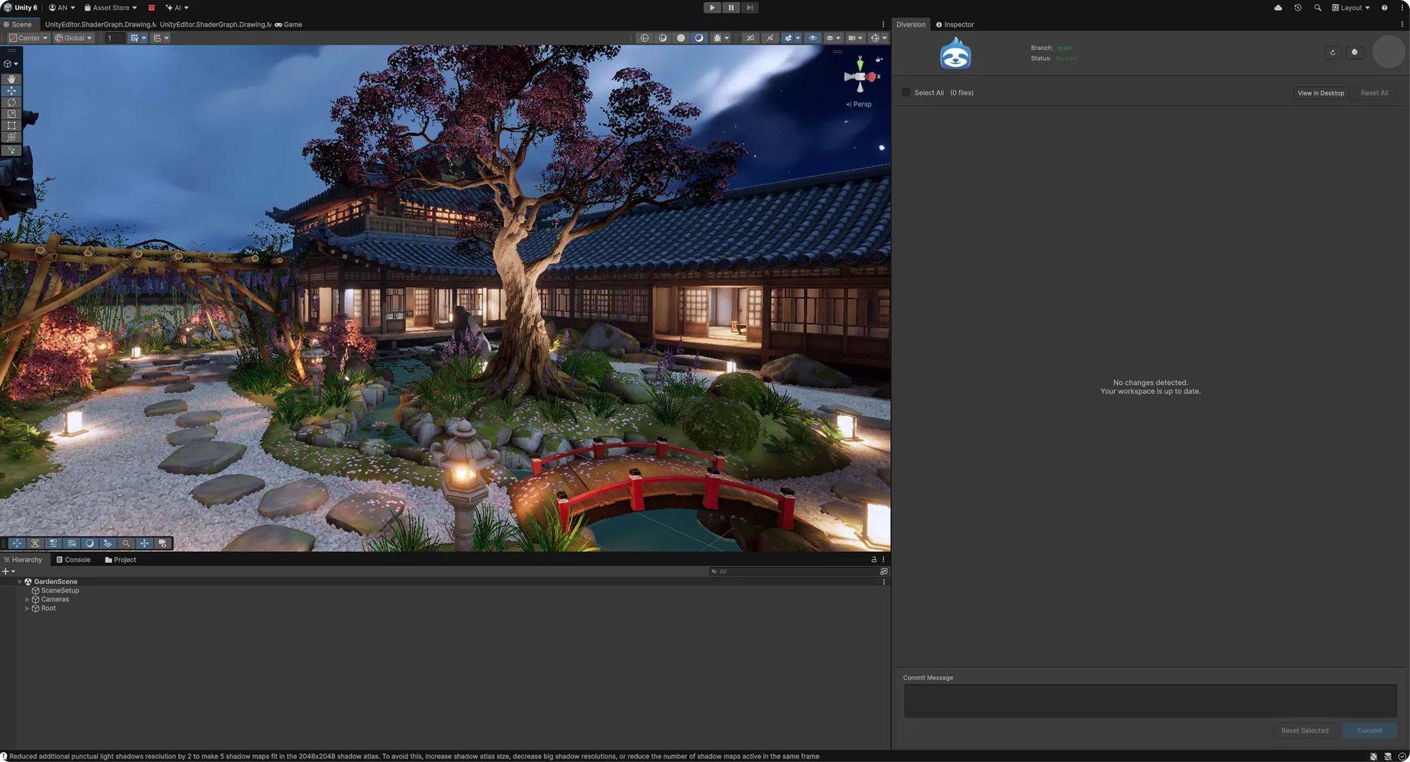The height and width of the screenshot is (762, 1410).
Task: Click the Play button
Action: pyautogui.click(x=712, y=7)
